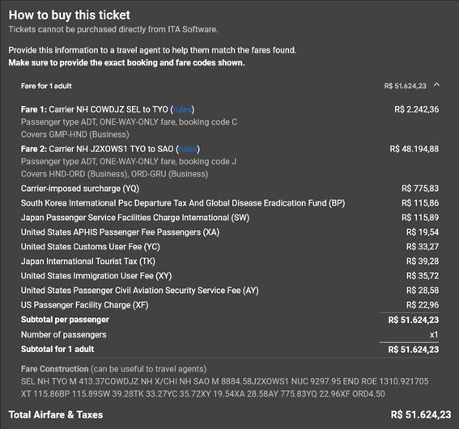Click the Total Airfare & Taxes amount
This screenshot has width=459, height=429.
pos(421,414)
